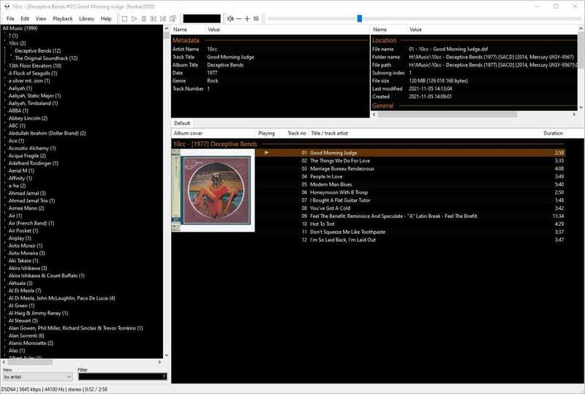The image size is (585, 394).
Task: Decrease volume with the minus button
Action: [238, 18]
